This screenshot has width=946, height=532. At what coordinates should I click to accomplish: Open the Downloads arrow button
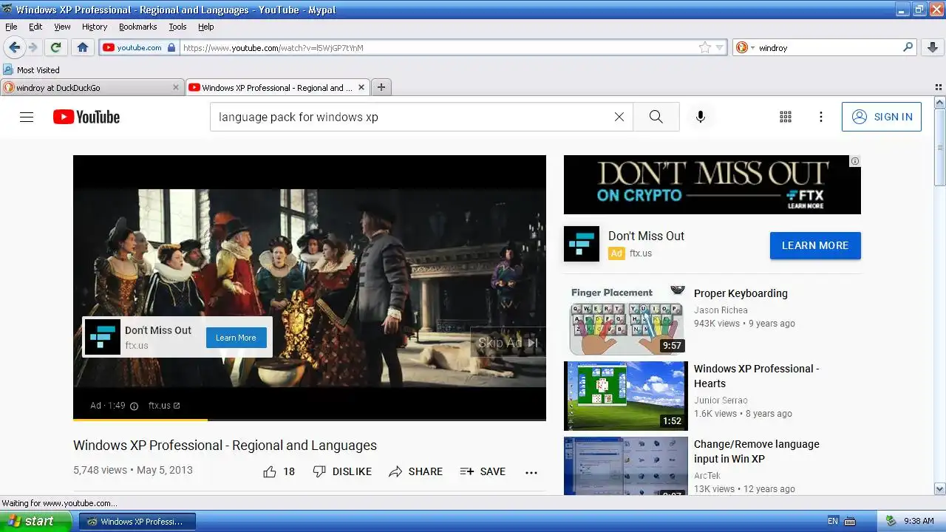pyautogui.click(x=933, y=47)
